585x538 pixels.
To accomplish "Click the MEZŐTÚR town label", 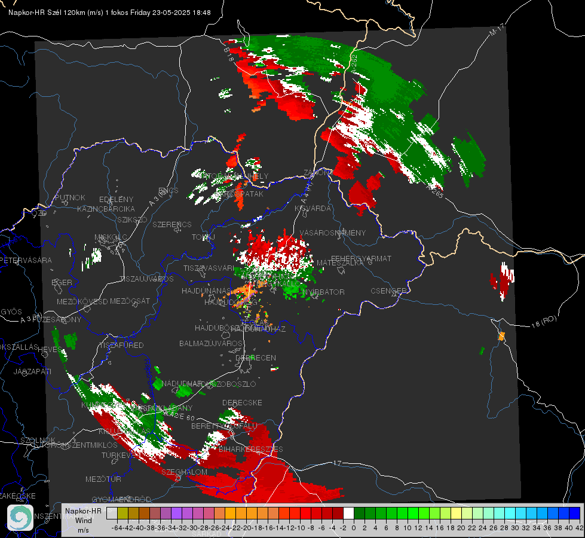I will pyautogui.click(x=103, y=479).
